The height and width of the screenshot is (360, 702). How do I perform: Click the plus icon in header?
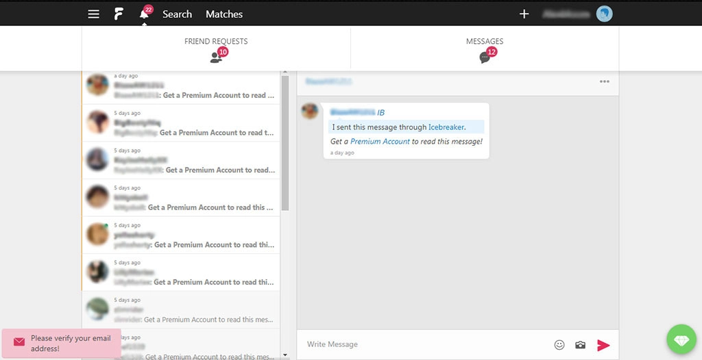tap(524, 14)
